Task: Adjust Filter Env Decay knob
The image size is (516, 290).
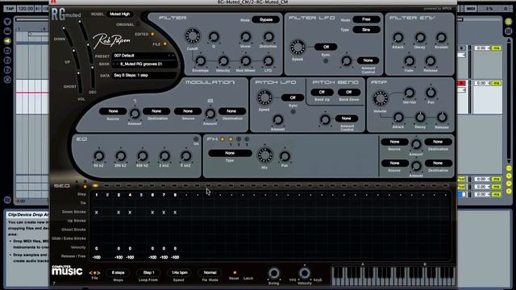Action: (x=420, y=38)
